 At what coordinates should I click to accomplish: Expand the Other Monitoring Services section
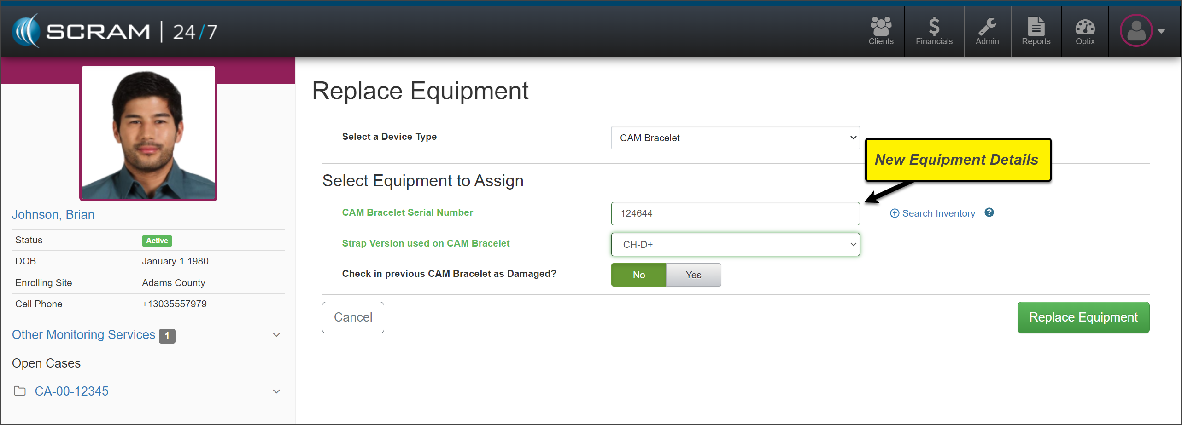276,335
